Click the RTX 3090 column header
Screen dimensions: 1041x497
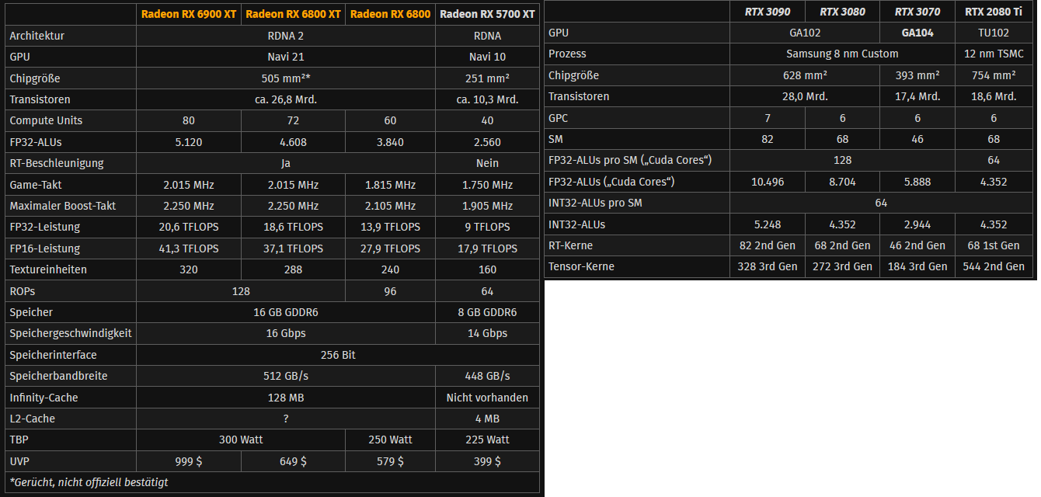(x=768, y=11)
